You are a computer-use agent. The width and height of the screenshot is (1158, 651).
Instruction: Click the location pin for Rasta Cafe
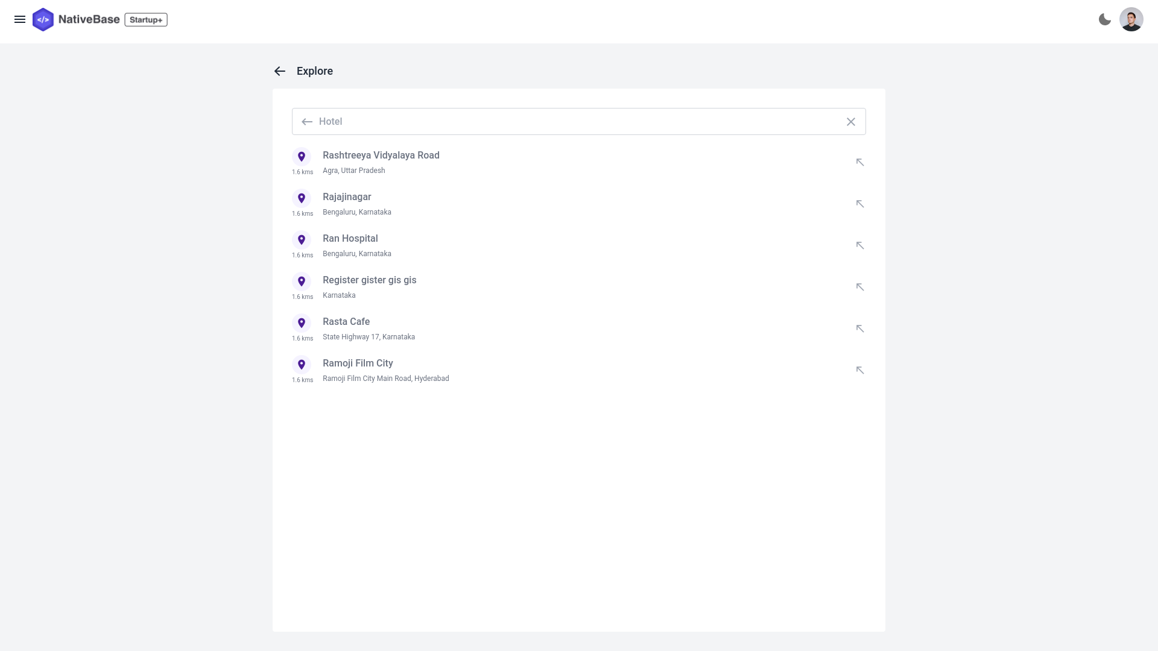pos(302,323)
